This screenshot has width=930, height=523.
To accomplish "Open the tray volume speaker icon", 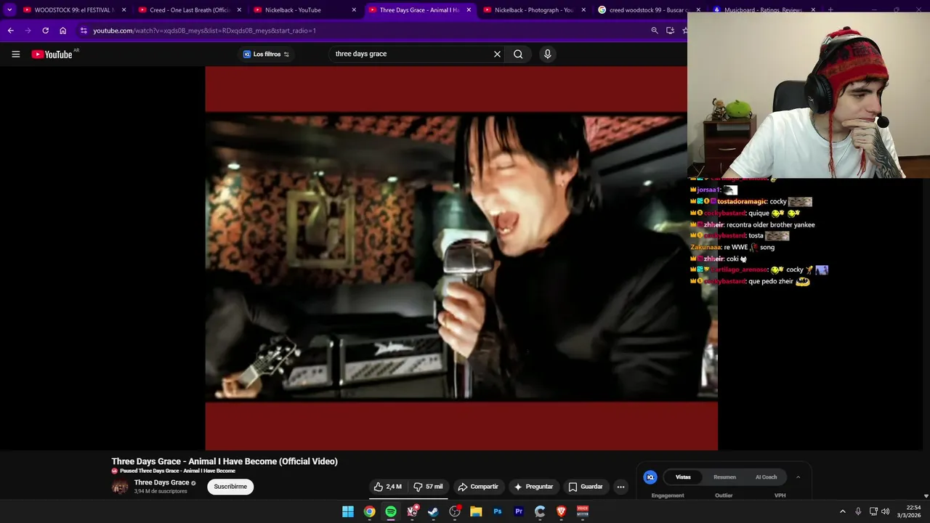I will click(885, 511).
